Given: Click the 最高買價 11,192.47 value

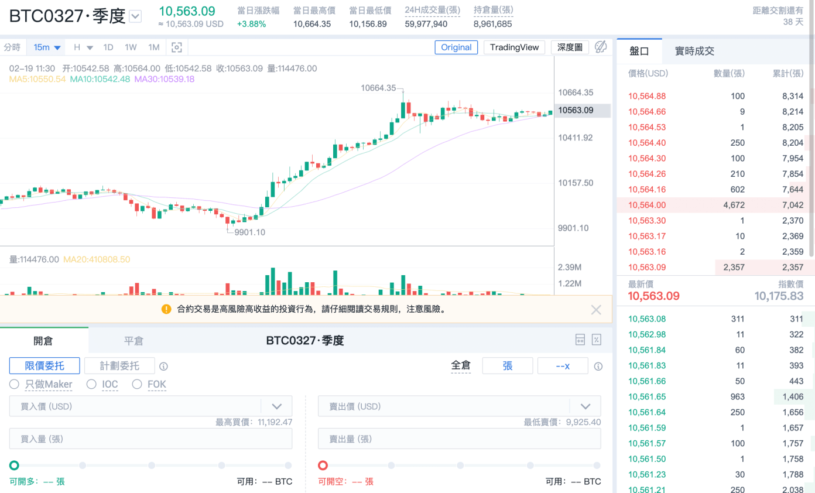Looking at the screenshot, I should (275, 422).
